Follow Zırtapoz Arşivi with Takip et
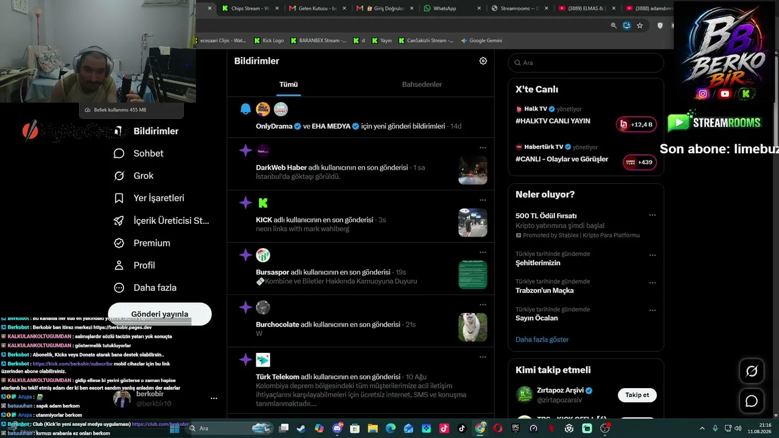Viewport: 779px width, 438px height. coord(637,395)
